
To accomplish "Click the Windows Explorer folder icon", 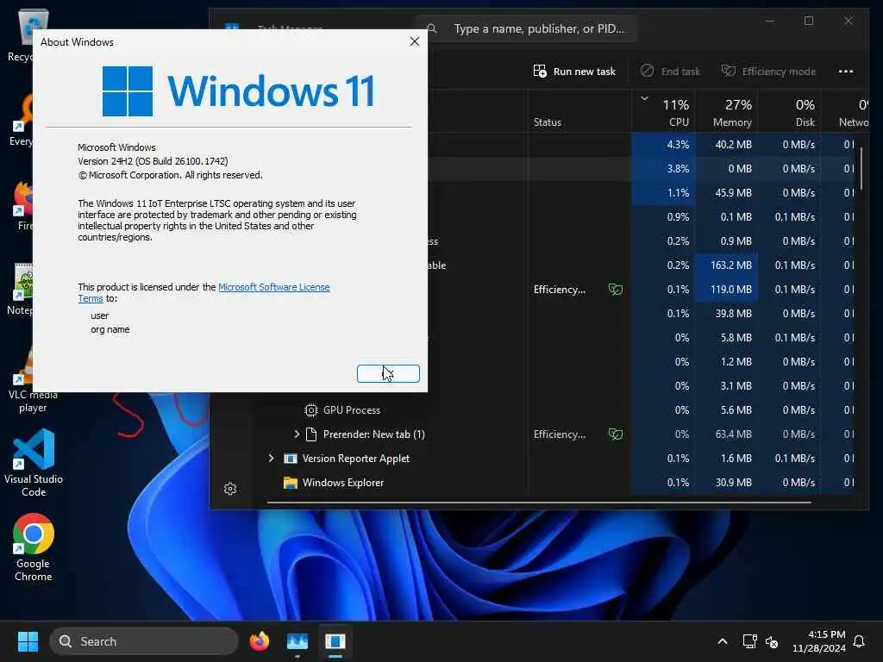I will point(290,483).
